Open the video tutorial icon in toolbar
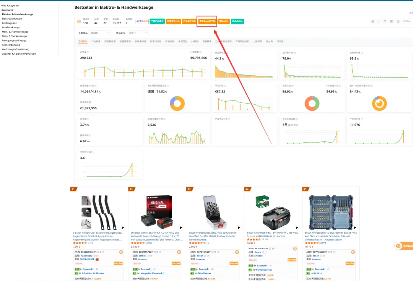This screenshot has width=413, height=281. pos(392,21)
